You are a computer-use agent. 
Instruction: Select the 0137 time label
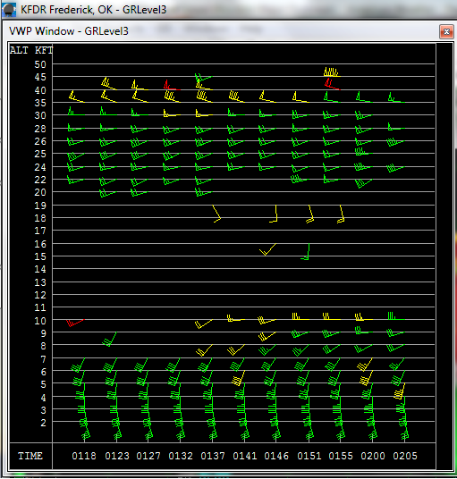click(213, 456)
